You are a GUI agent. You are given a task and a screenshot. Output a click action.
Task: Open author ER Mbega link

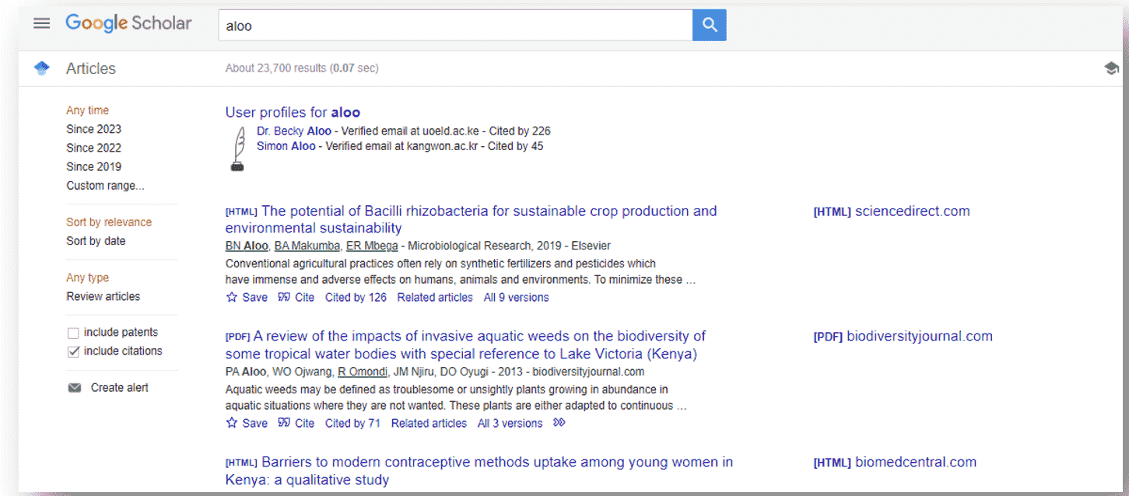pos(372,246)
